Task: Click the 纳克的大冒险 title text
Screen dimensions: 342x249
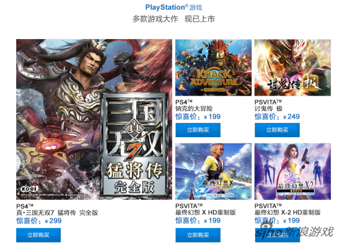Action: pos(194,109)
